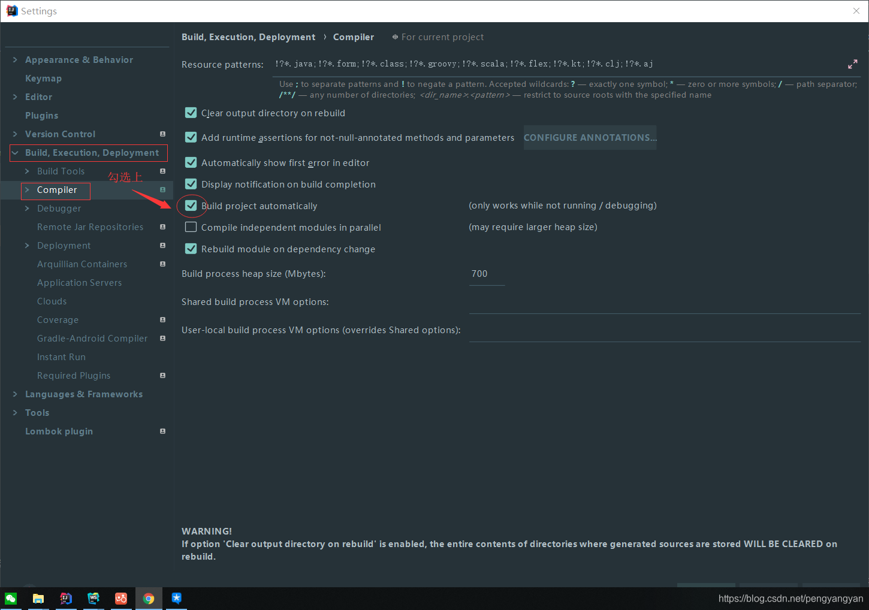The height and width of the screenshot is (610, 869).
Task: Click the project badge beside Required Plugins
Action: tap(162, 376)
